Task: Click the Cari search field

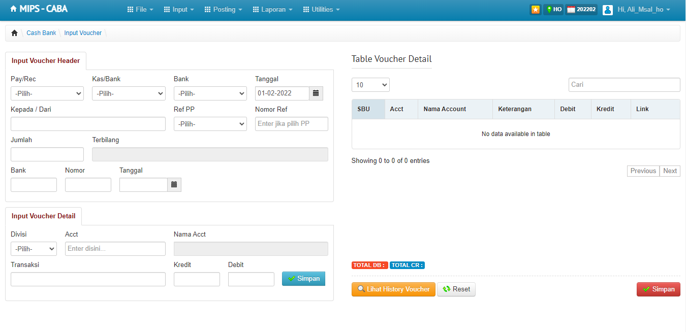Action: [x=624, y=85]
